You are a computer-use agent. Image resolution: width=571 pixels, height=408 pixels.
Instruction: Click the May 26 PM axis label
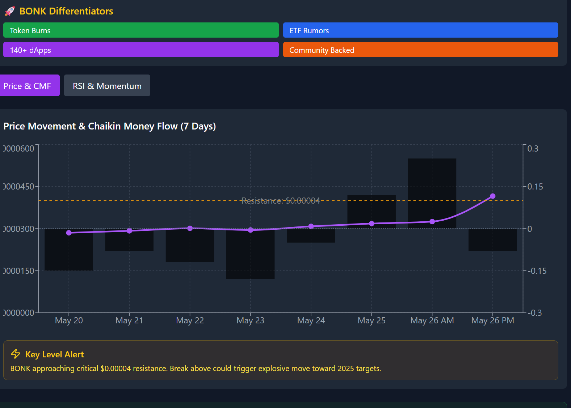coord(493,320)
